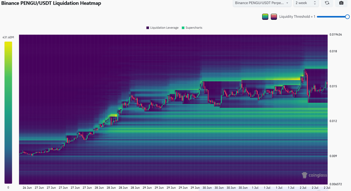Select the green-yellow heatmap color scheme
351x191 pixels.
[265, 17]
